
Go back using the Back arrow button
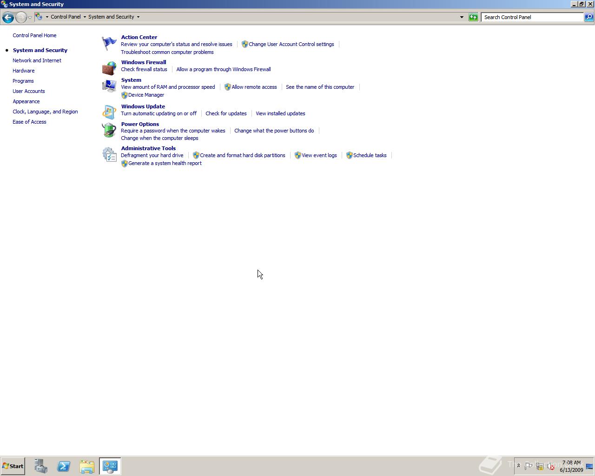[8, 17]
